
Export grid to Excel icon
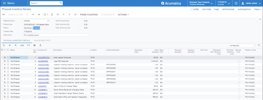(x=34, y=45)
